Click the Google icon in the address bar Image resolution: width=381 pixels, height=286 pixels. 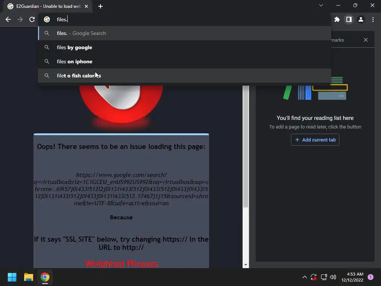coord(47,19)
